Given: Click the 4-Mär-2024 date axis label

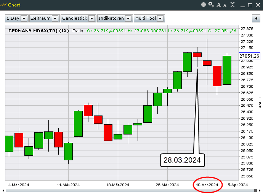Looking at the screenshot, I should pyautogui.click(x=19, y=185).
